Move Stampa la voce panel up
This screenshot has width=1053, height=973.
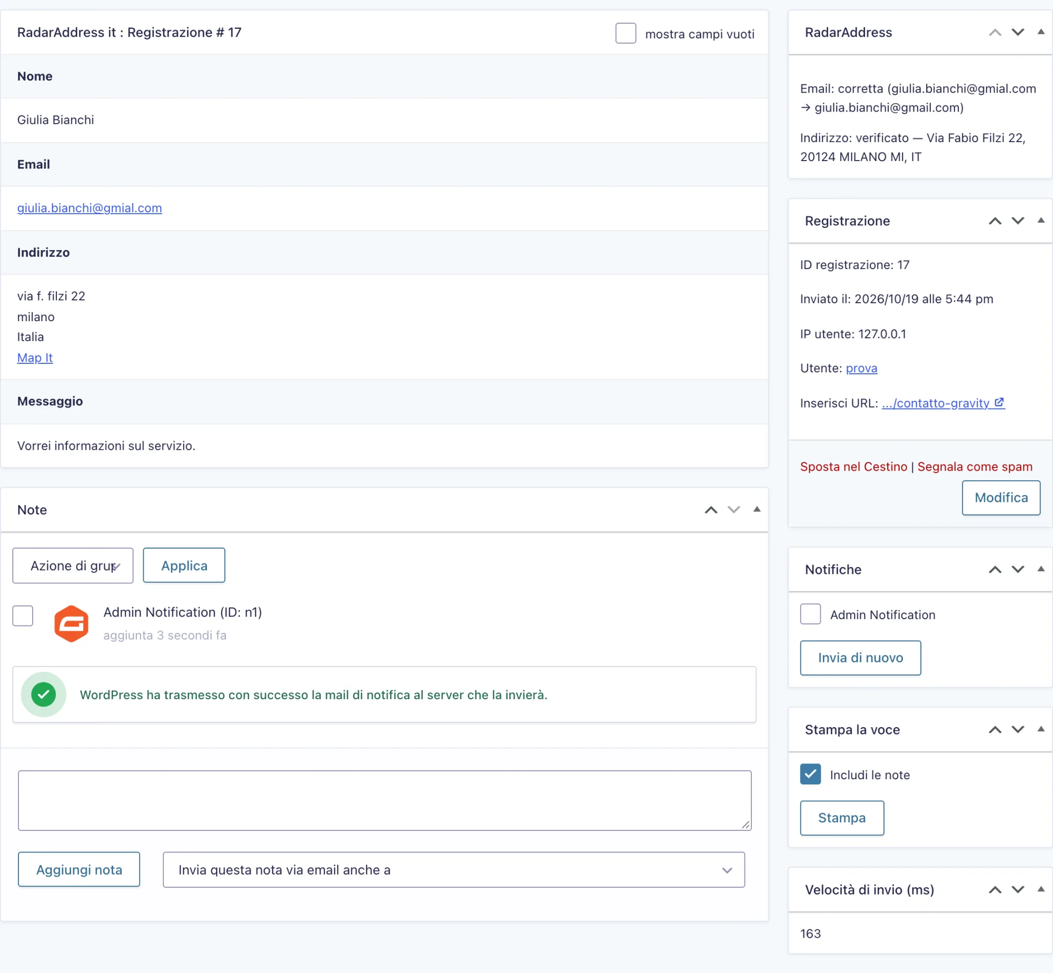[995, 730]
